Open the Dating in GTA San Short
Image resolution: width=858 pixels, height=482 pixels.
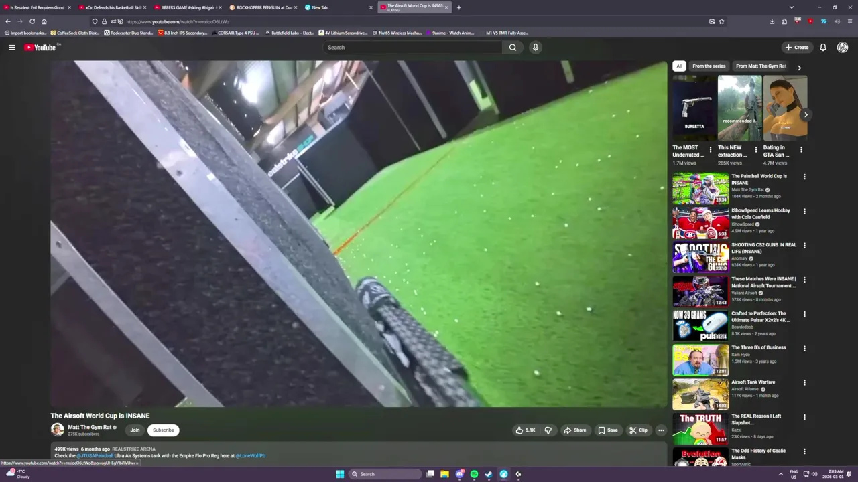[785, 108]
